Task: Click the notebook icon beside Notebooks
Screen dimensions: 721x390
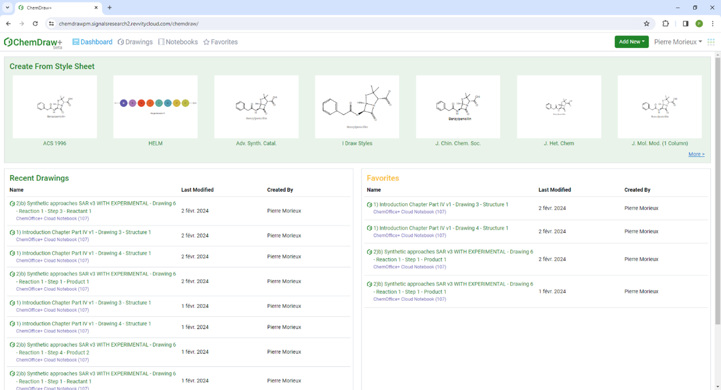Action: pos(160,42)
